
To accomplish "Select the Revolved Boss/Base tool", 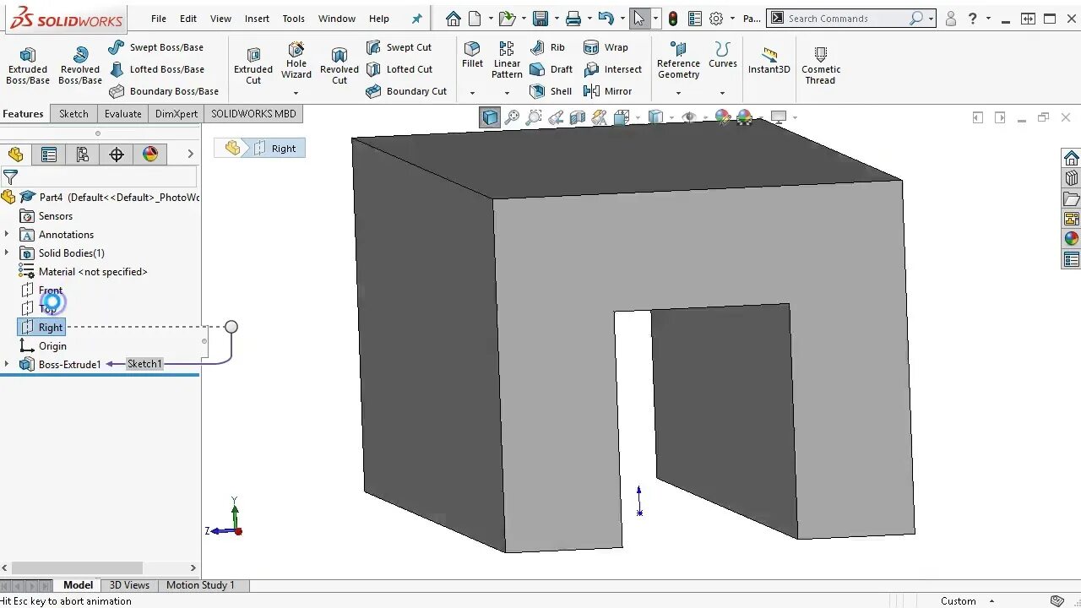I will [80, 66].
